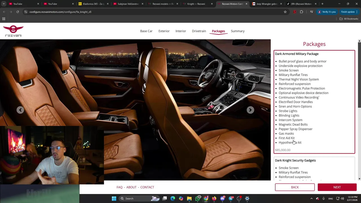Bookmark this page with the star
Screen dimensions: 361x203
pyautogui.click(x=285, y=12)
